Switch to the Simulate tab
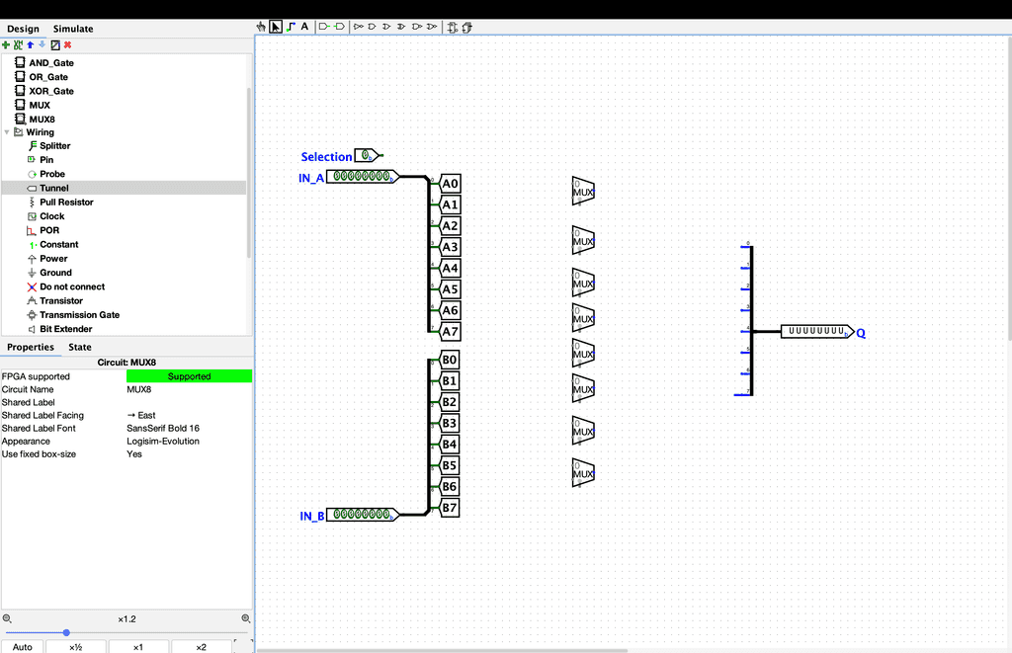 click(x=73, y=29)
